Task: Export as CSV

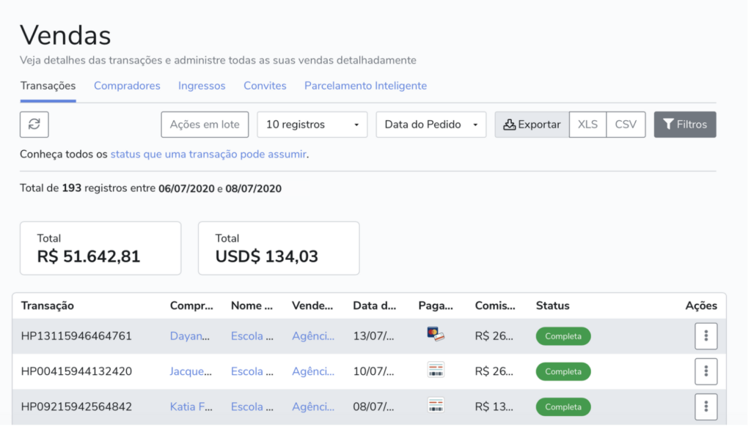Action: point(626,125)
